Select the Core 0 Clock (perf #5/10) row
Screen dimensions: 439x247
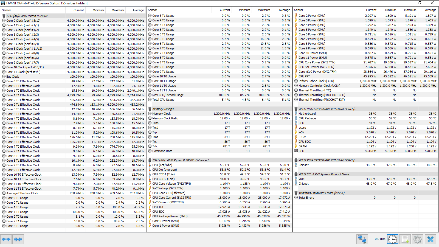point(73,21)
